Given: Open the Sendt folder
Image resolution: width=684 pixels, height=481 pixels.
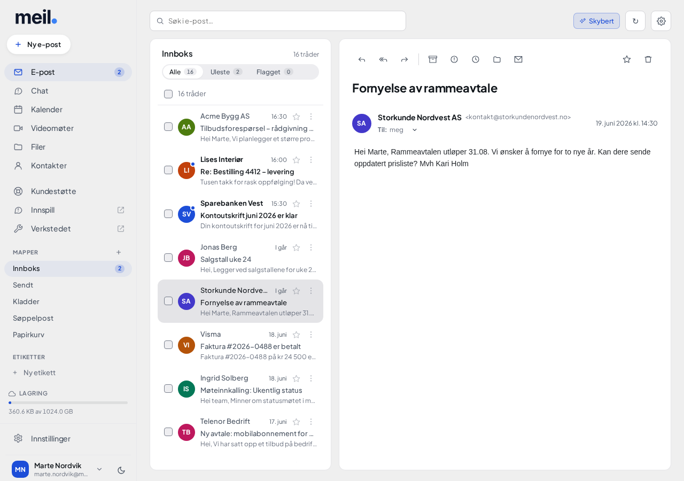Looking at the screenshot, I should pyautogui.click(x=68, y=285).
